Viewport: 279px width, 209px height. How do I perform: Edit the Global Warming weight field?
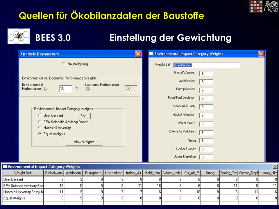tap(206, 73)
